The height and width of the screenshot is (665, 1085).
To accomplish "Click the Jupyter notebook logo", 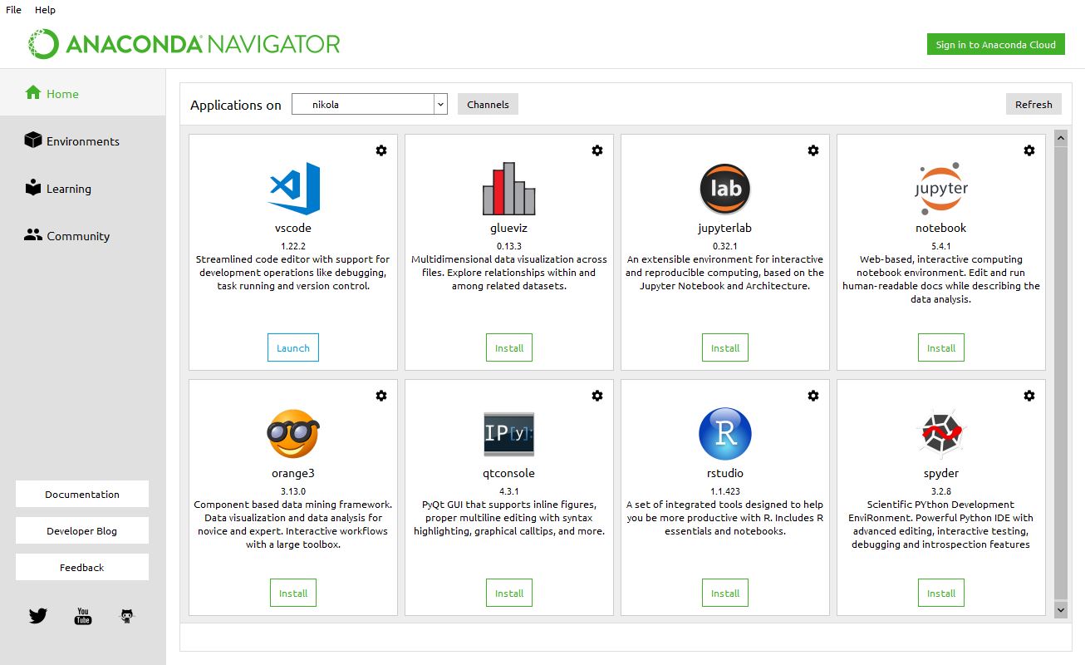I will click(941, 189).
